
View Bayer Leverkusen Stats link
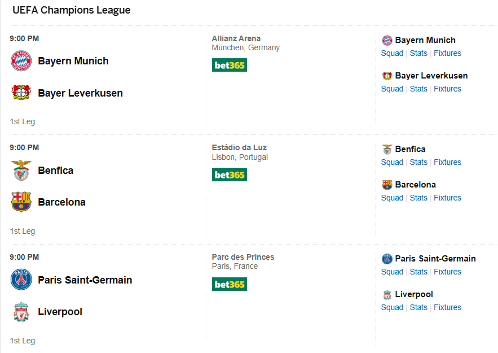pyautogui.click(x=418, y=89)
